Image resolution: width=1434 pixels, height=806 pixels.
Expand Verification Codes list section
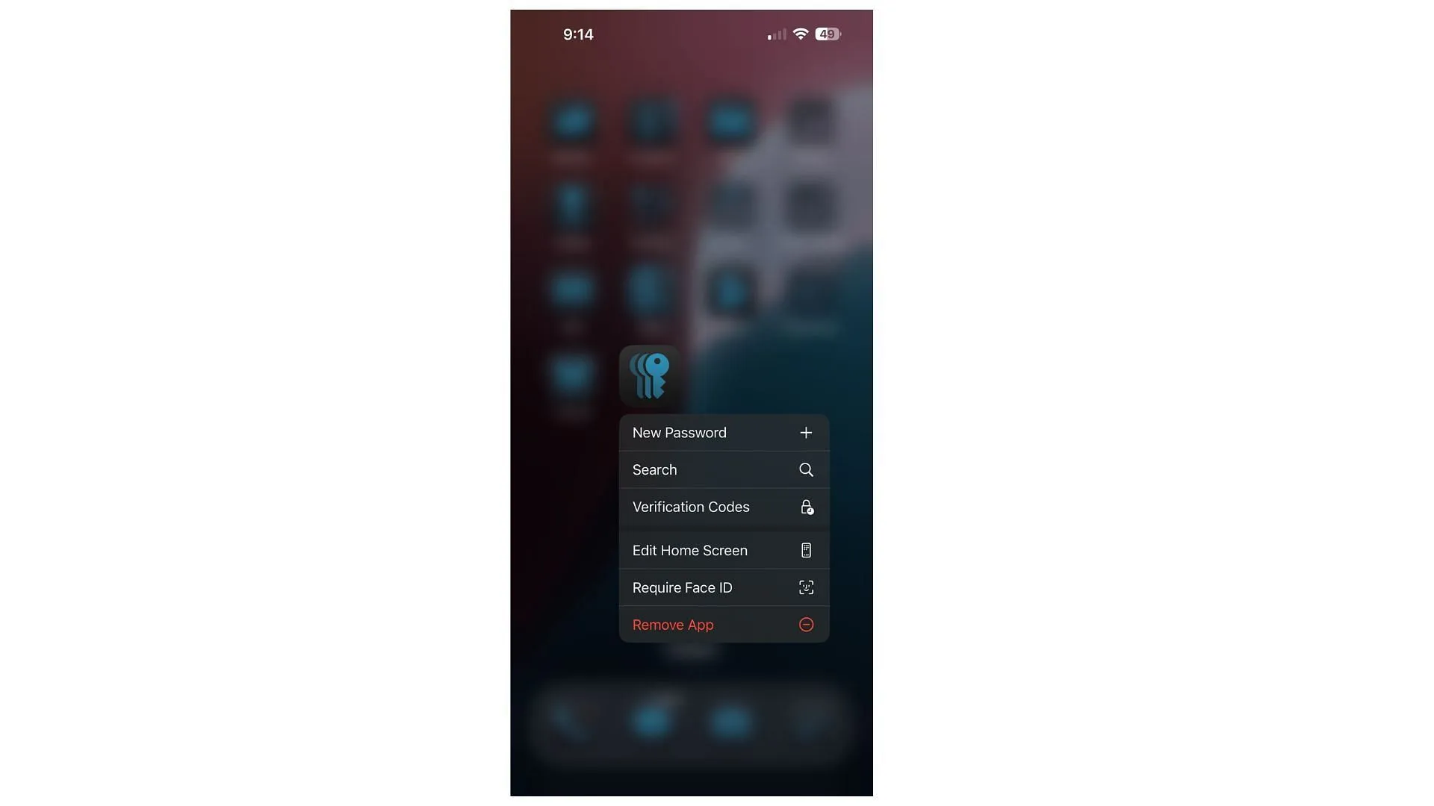pyautogui.click(x=722, y=507)
